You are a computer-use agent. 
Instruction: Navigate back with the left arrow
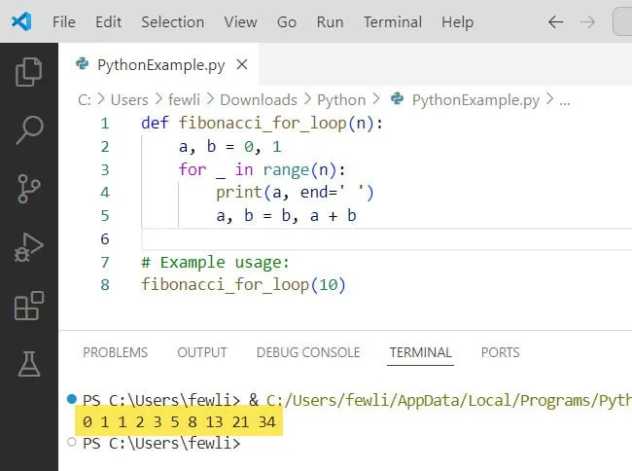(555, 21)
